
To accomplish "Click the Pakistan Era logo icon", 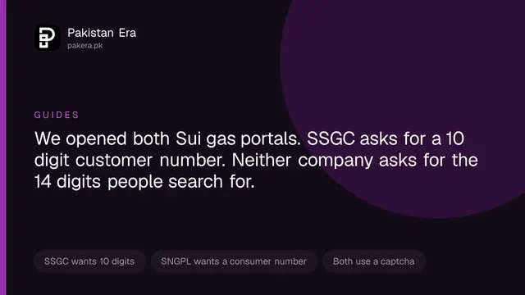I will pos(47,38).
